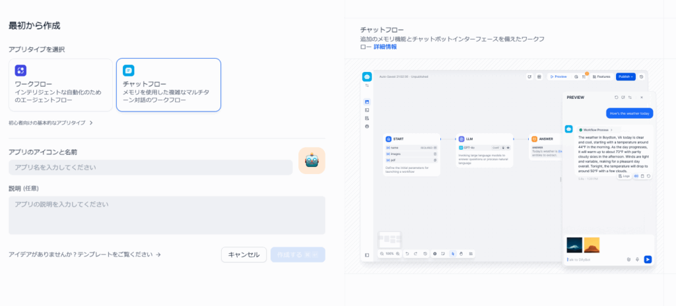Viewport: 676px width, 306px height.
Task: Select the ワークフロー app type card
Action: pyautogui.click(x=61, y=84)
